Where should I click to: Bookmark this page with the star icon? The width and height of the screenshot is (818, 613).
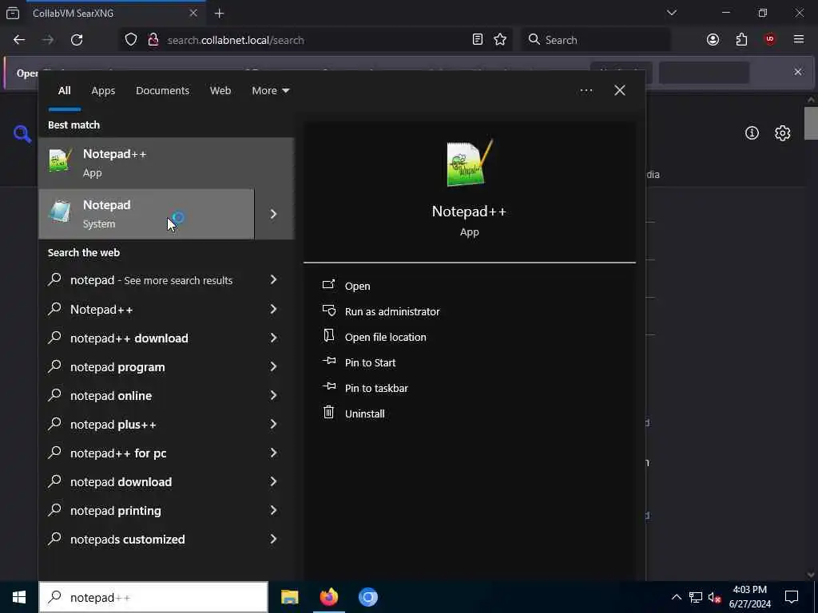(500, 40)
